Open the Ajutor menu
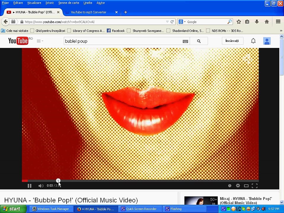The height and width of the screenshot is (213, 284). coord(101,3)
